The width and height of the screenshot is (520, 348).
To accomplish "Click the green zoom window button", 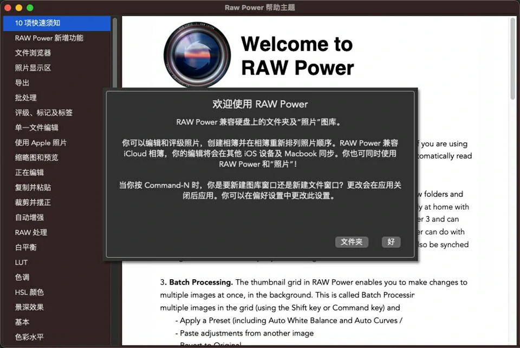I will [30, 8].
